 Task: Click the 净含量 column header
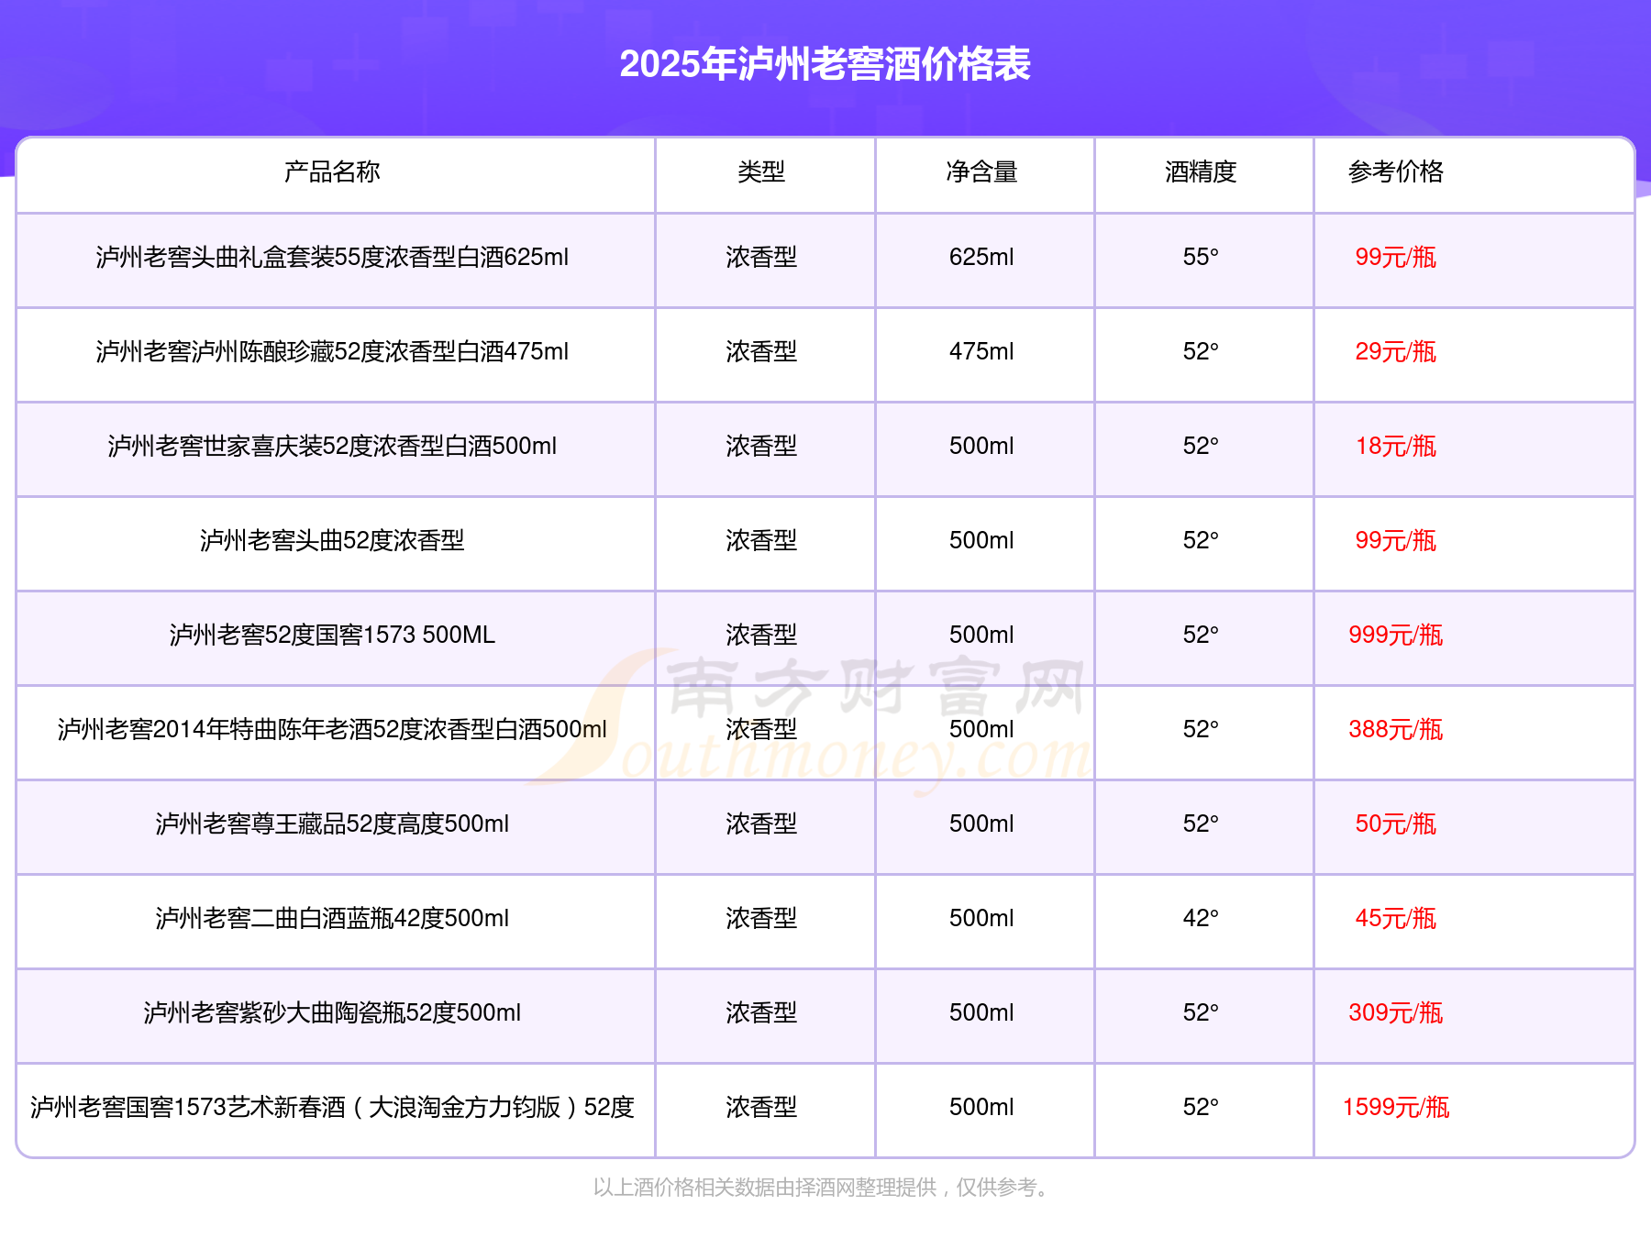[x=981, y=171]
